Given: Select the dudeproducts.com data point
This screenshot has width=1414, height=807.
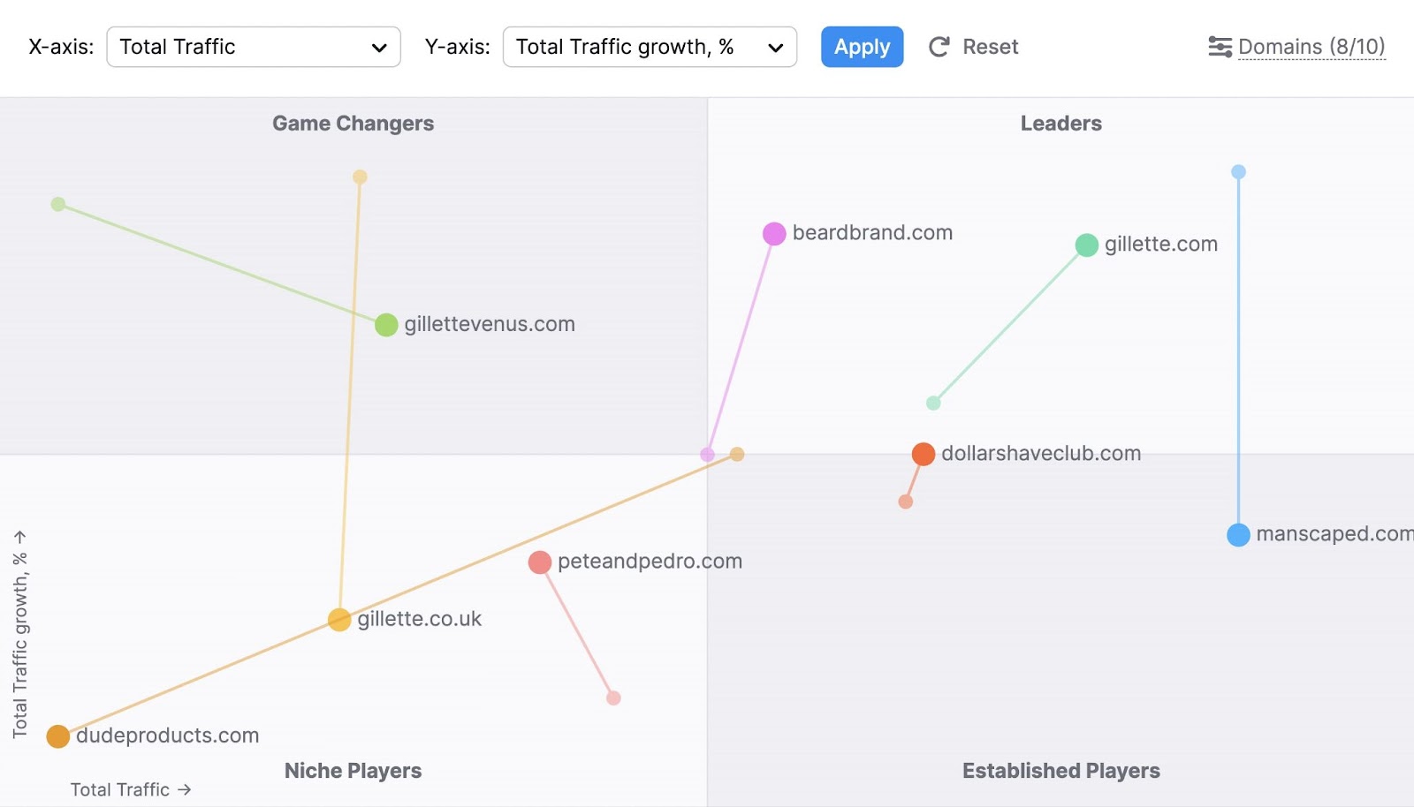Looking at the screenshot, I should (58, 735).
